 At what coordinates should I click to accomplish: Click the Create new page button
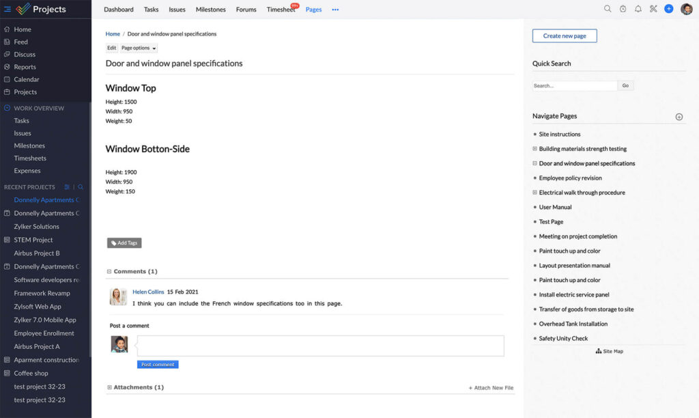[564, 36]
